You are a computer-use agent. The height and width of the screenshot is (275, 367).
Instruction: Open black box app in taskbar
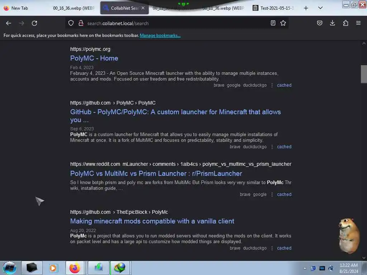[x=32, y=268]
